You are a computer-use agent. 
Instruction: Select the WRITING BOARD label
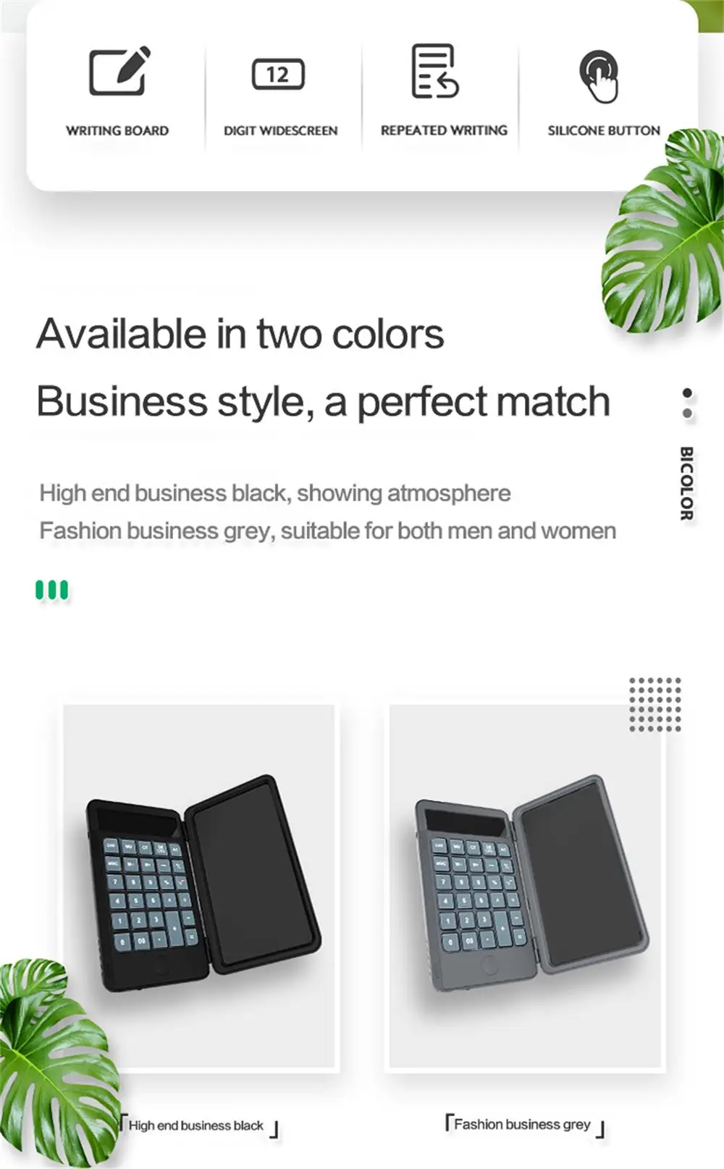117,131
